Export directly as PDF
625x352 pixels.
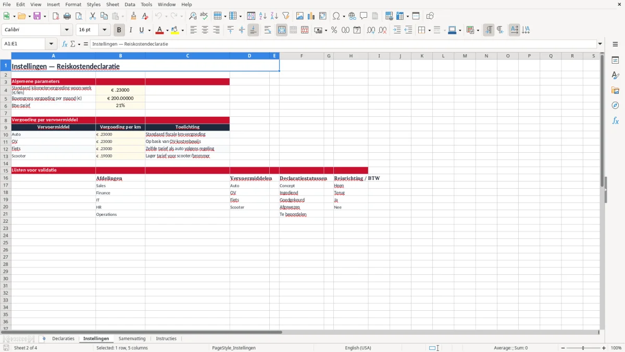point(56,16)
